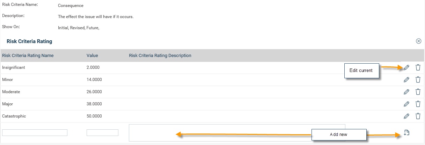Viewport: 425px width, 145px height.
Task: Click Risk Criteria Rating Name column header
Action: coord(28,56)
